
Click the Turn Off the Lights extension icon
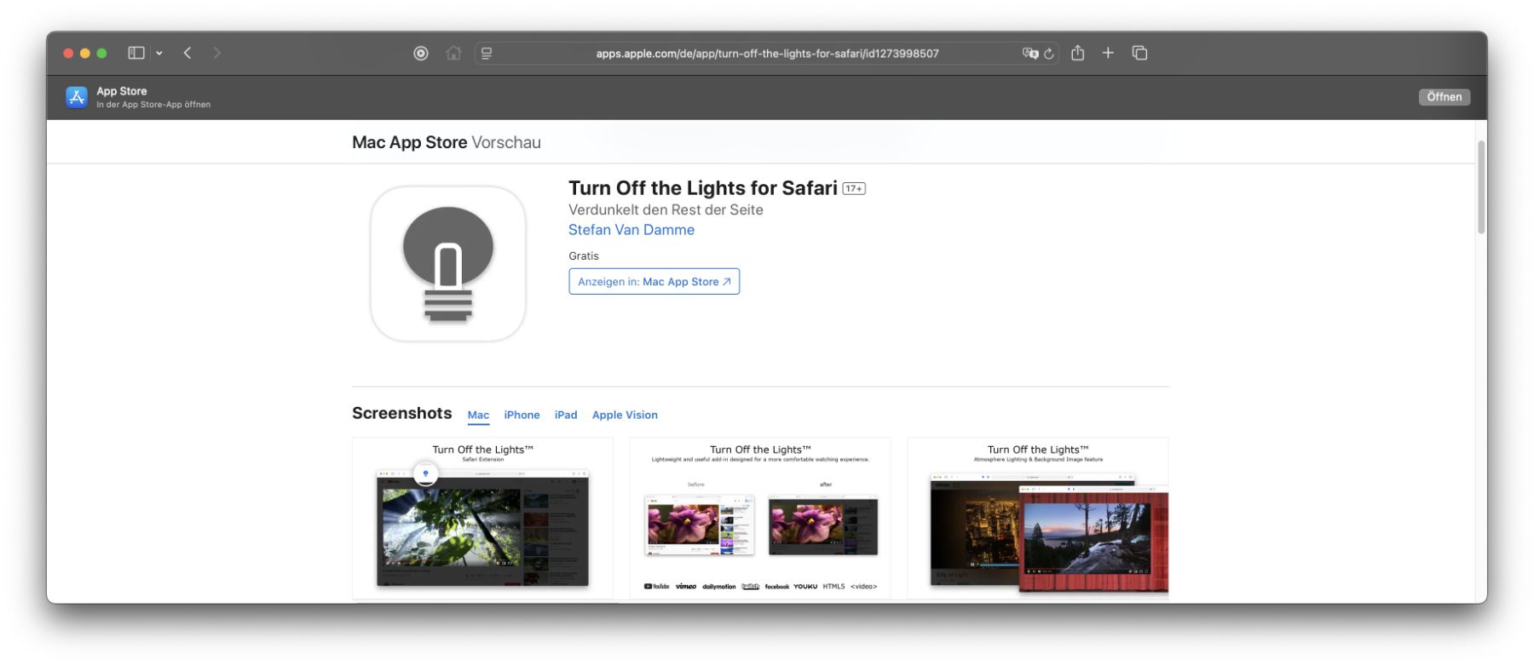pyautogui.click(x=421, y=53)
